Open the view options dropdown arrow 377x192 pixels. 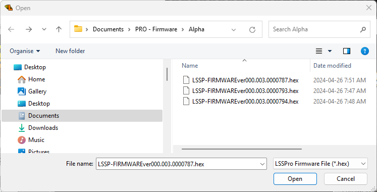pyautogui.click(x=330, y=51)
